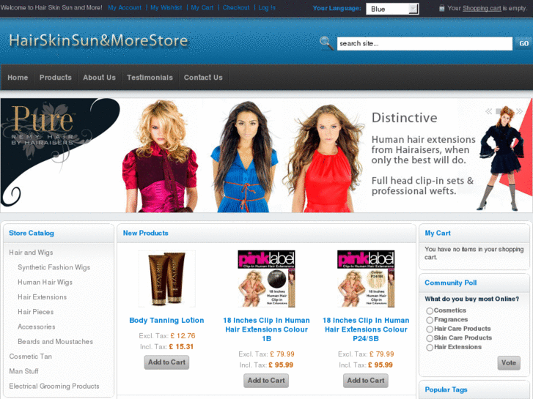Click the GO search button
This screenshot has height=399, width=533.
coord(523,43)
